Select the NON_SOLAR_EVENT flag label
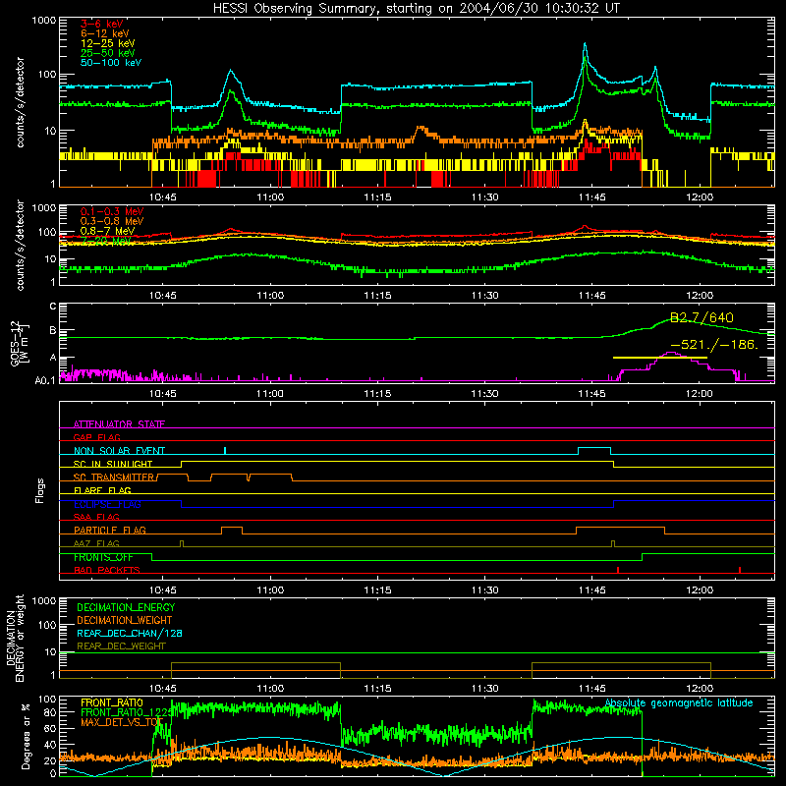 pos(119,451)
